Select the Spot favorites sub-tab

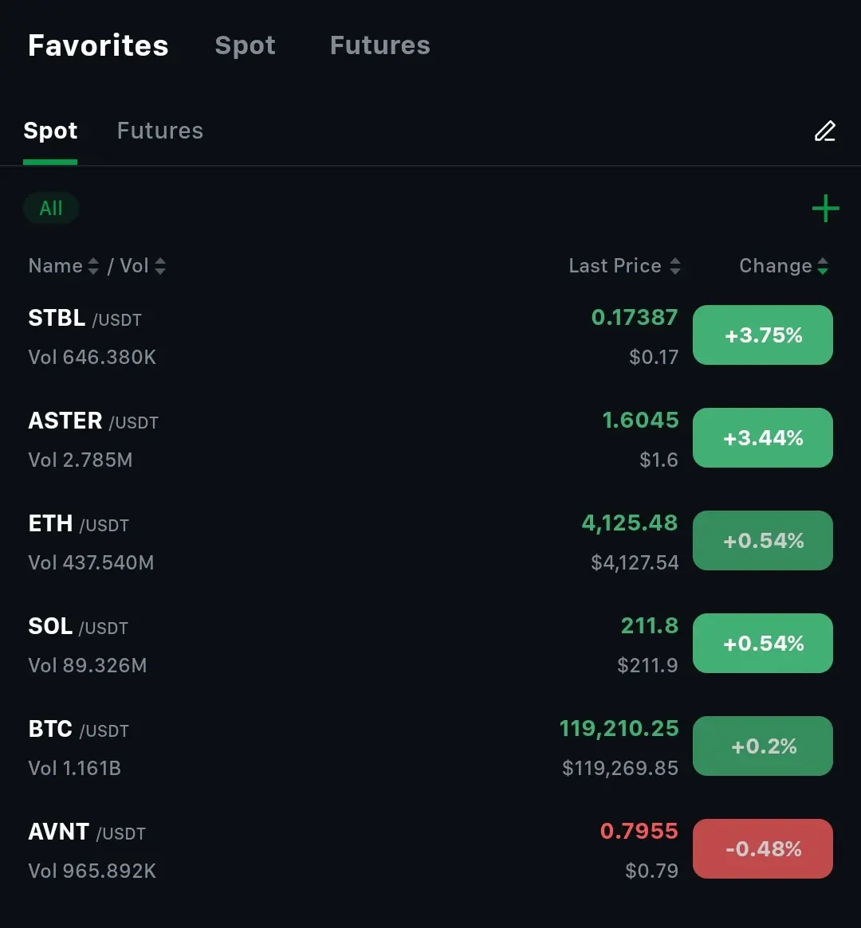coord(50,131)
